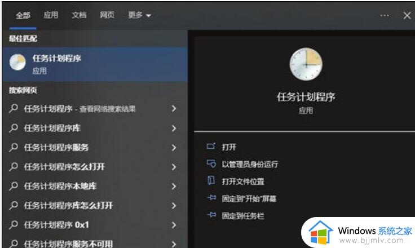Close the search panel
This screenshot has height=248, width=415.
tap(407, 16)
